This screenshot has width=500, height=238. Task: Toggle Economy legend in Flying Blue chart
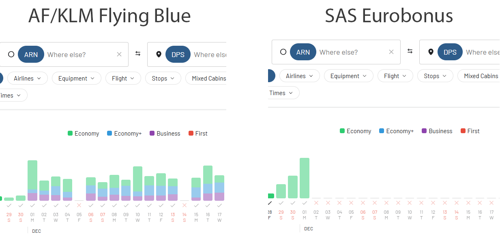coord(84,134)
